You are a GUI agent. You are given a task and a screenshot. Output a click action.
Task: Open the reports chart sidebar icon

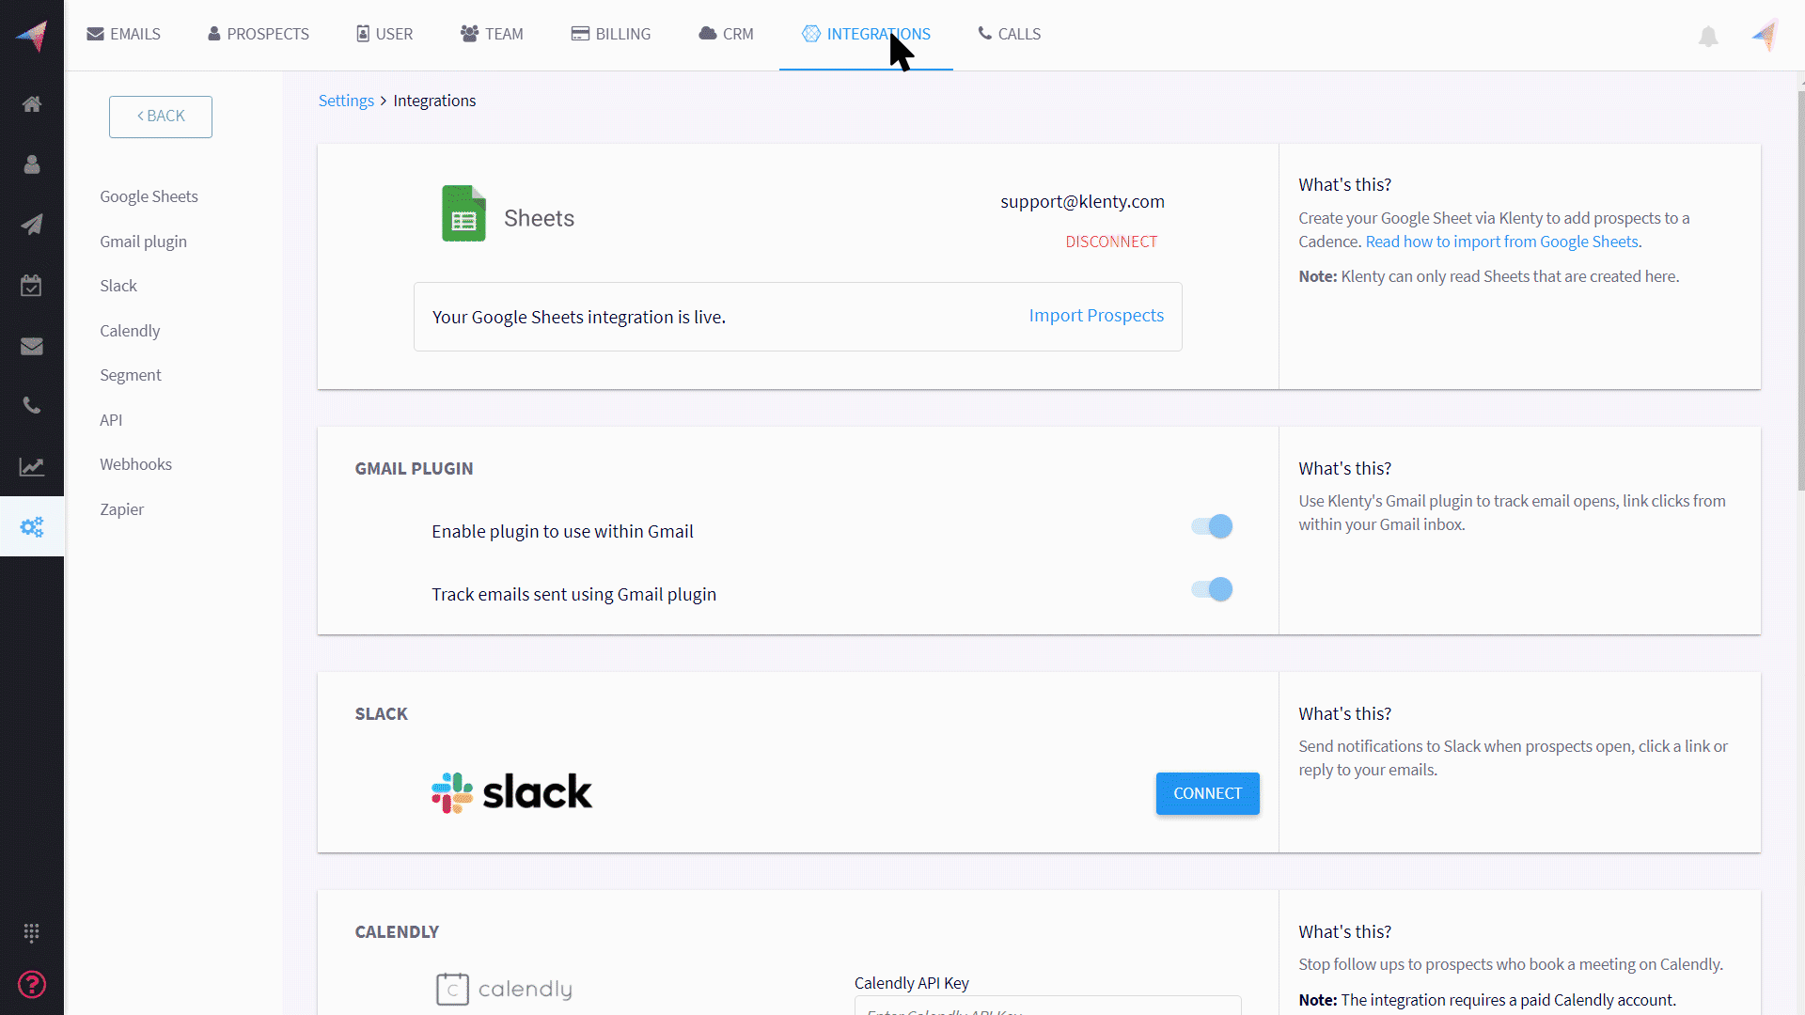click(x=32, y=467)
